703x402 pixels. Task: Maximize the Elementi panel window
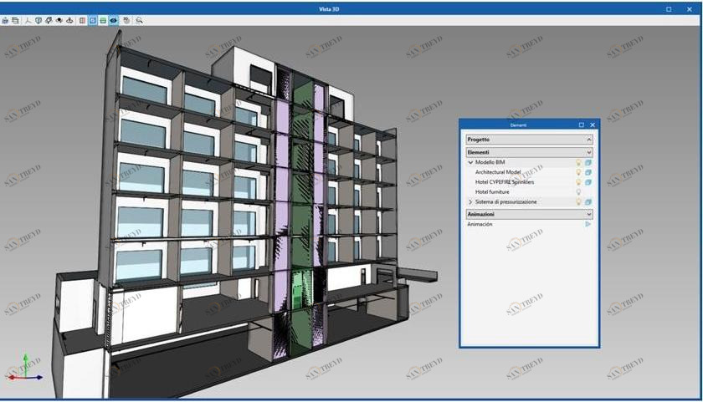pos(582,125)
